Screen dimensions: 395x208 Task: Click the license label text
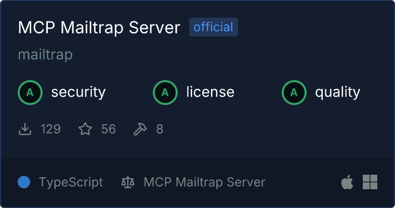[210, 92]
